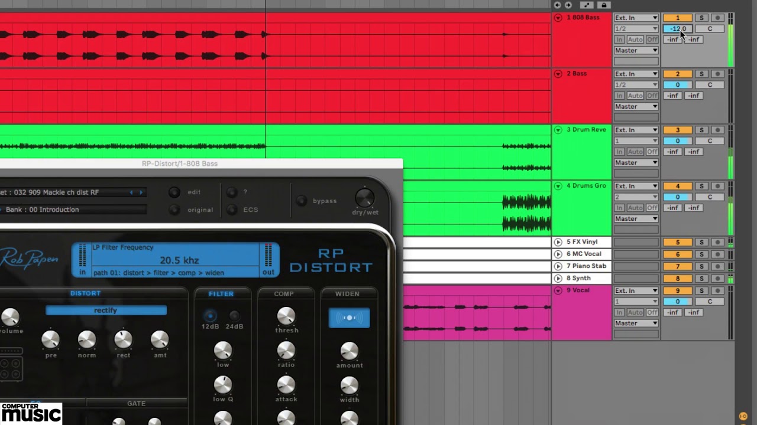Click the help ? button in RP-Distort

[232, 192]
